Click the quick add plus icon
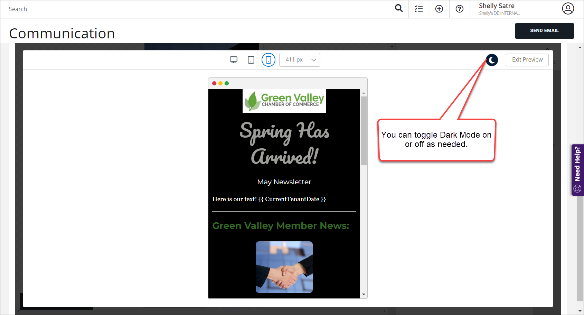 [439, 9]
